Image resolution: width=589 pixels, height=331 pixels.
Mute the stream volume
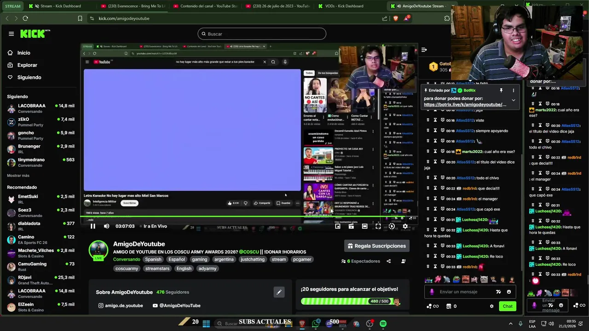[107, 226]
